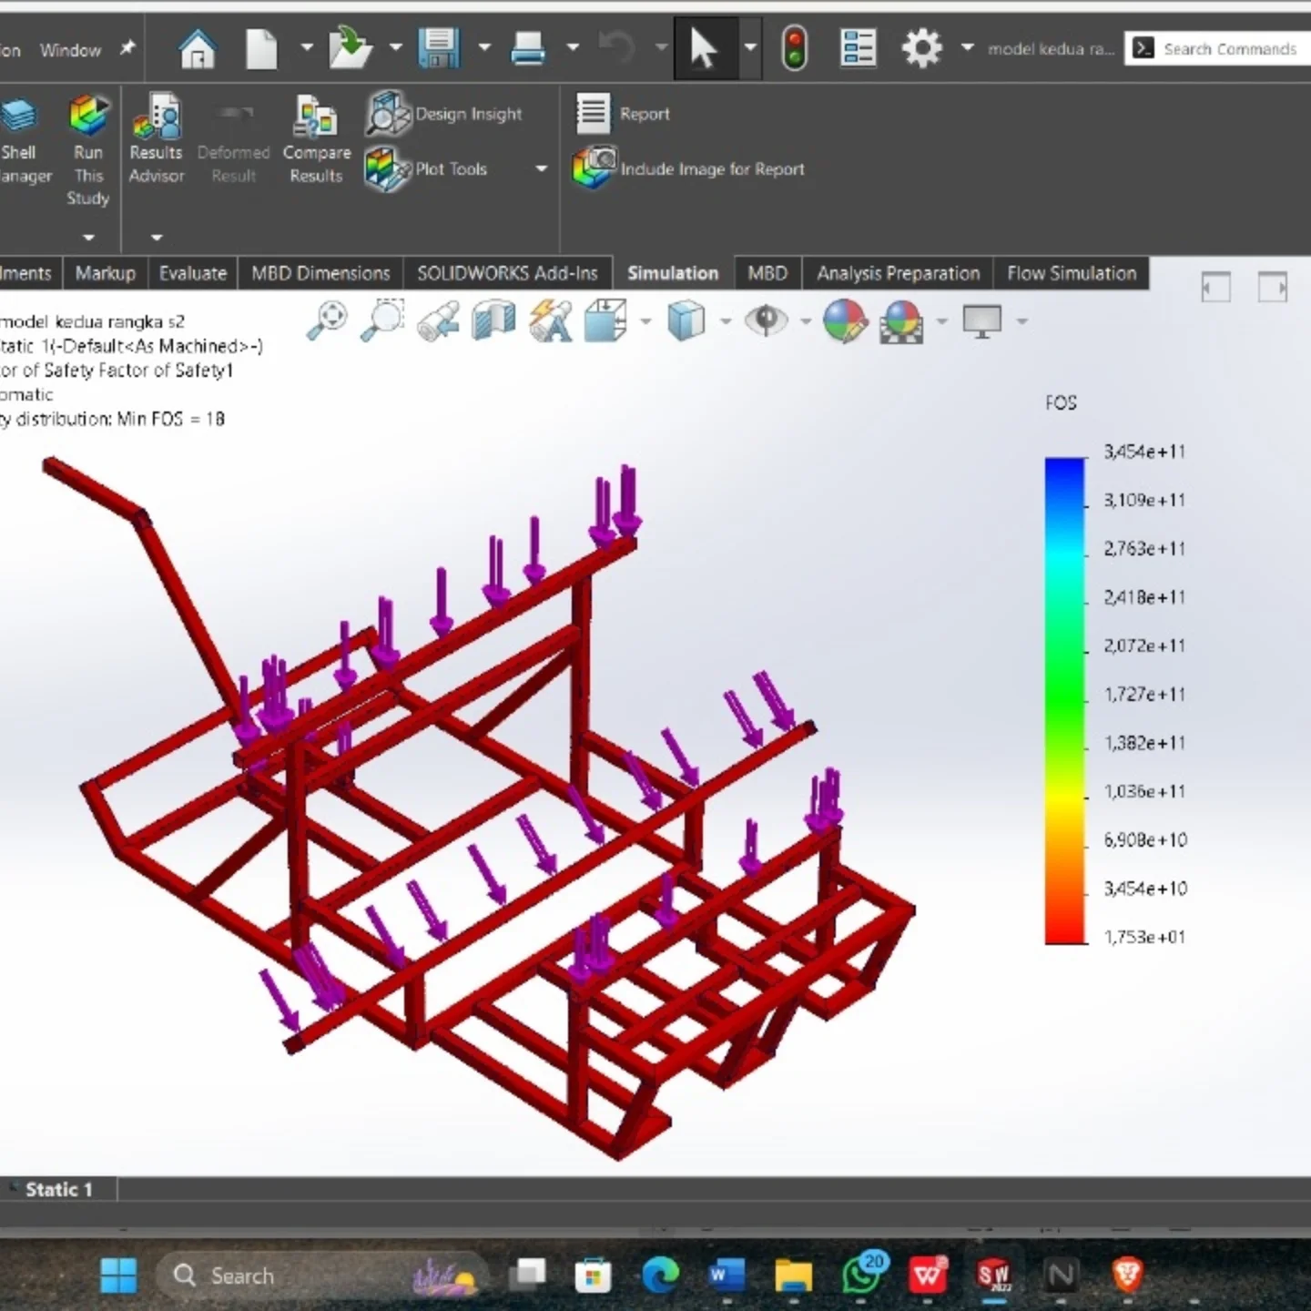
Task: Switch to MBD Dimensions tab
Action: 320,273
